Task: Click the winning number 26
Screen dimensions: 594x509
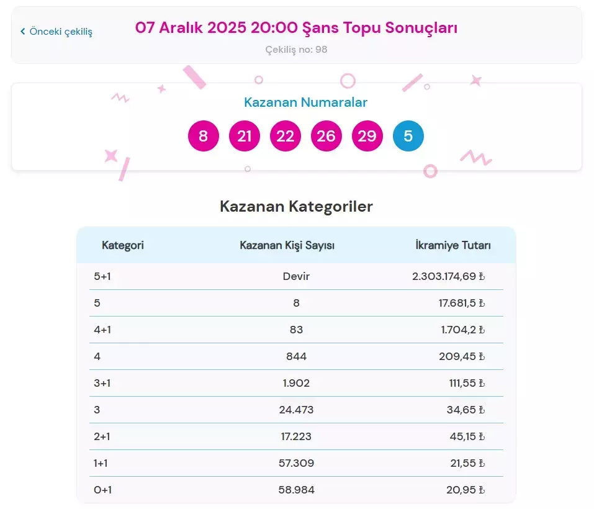Action: [x=326, y=136]
